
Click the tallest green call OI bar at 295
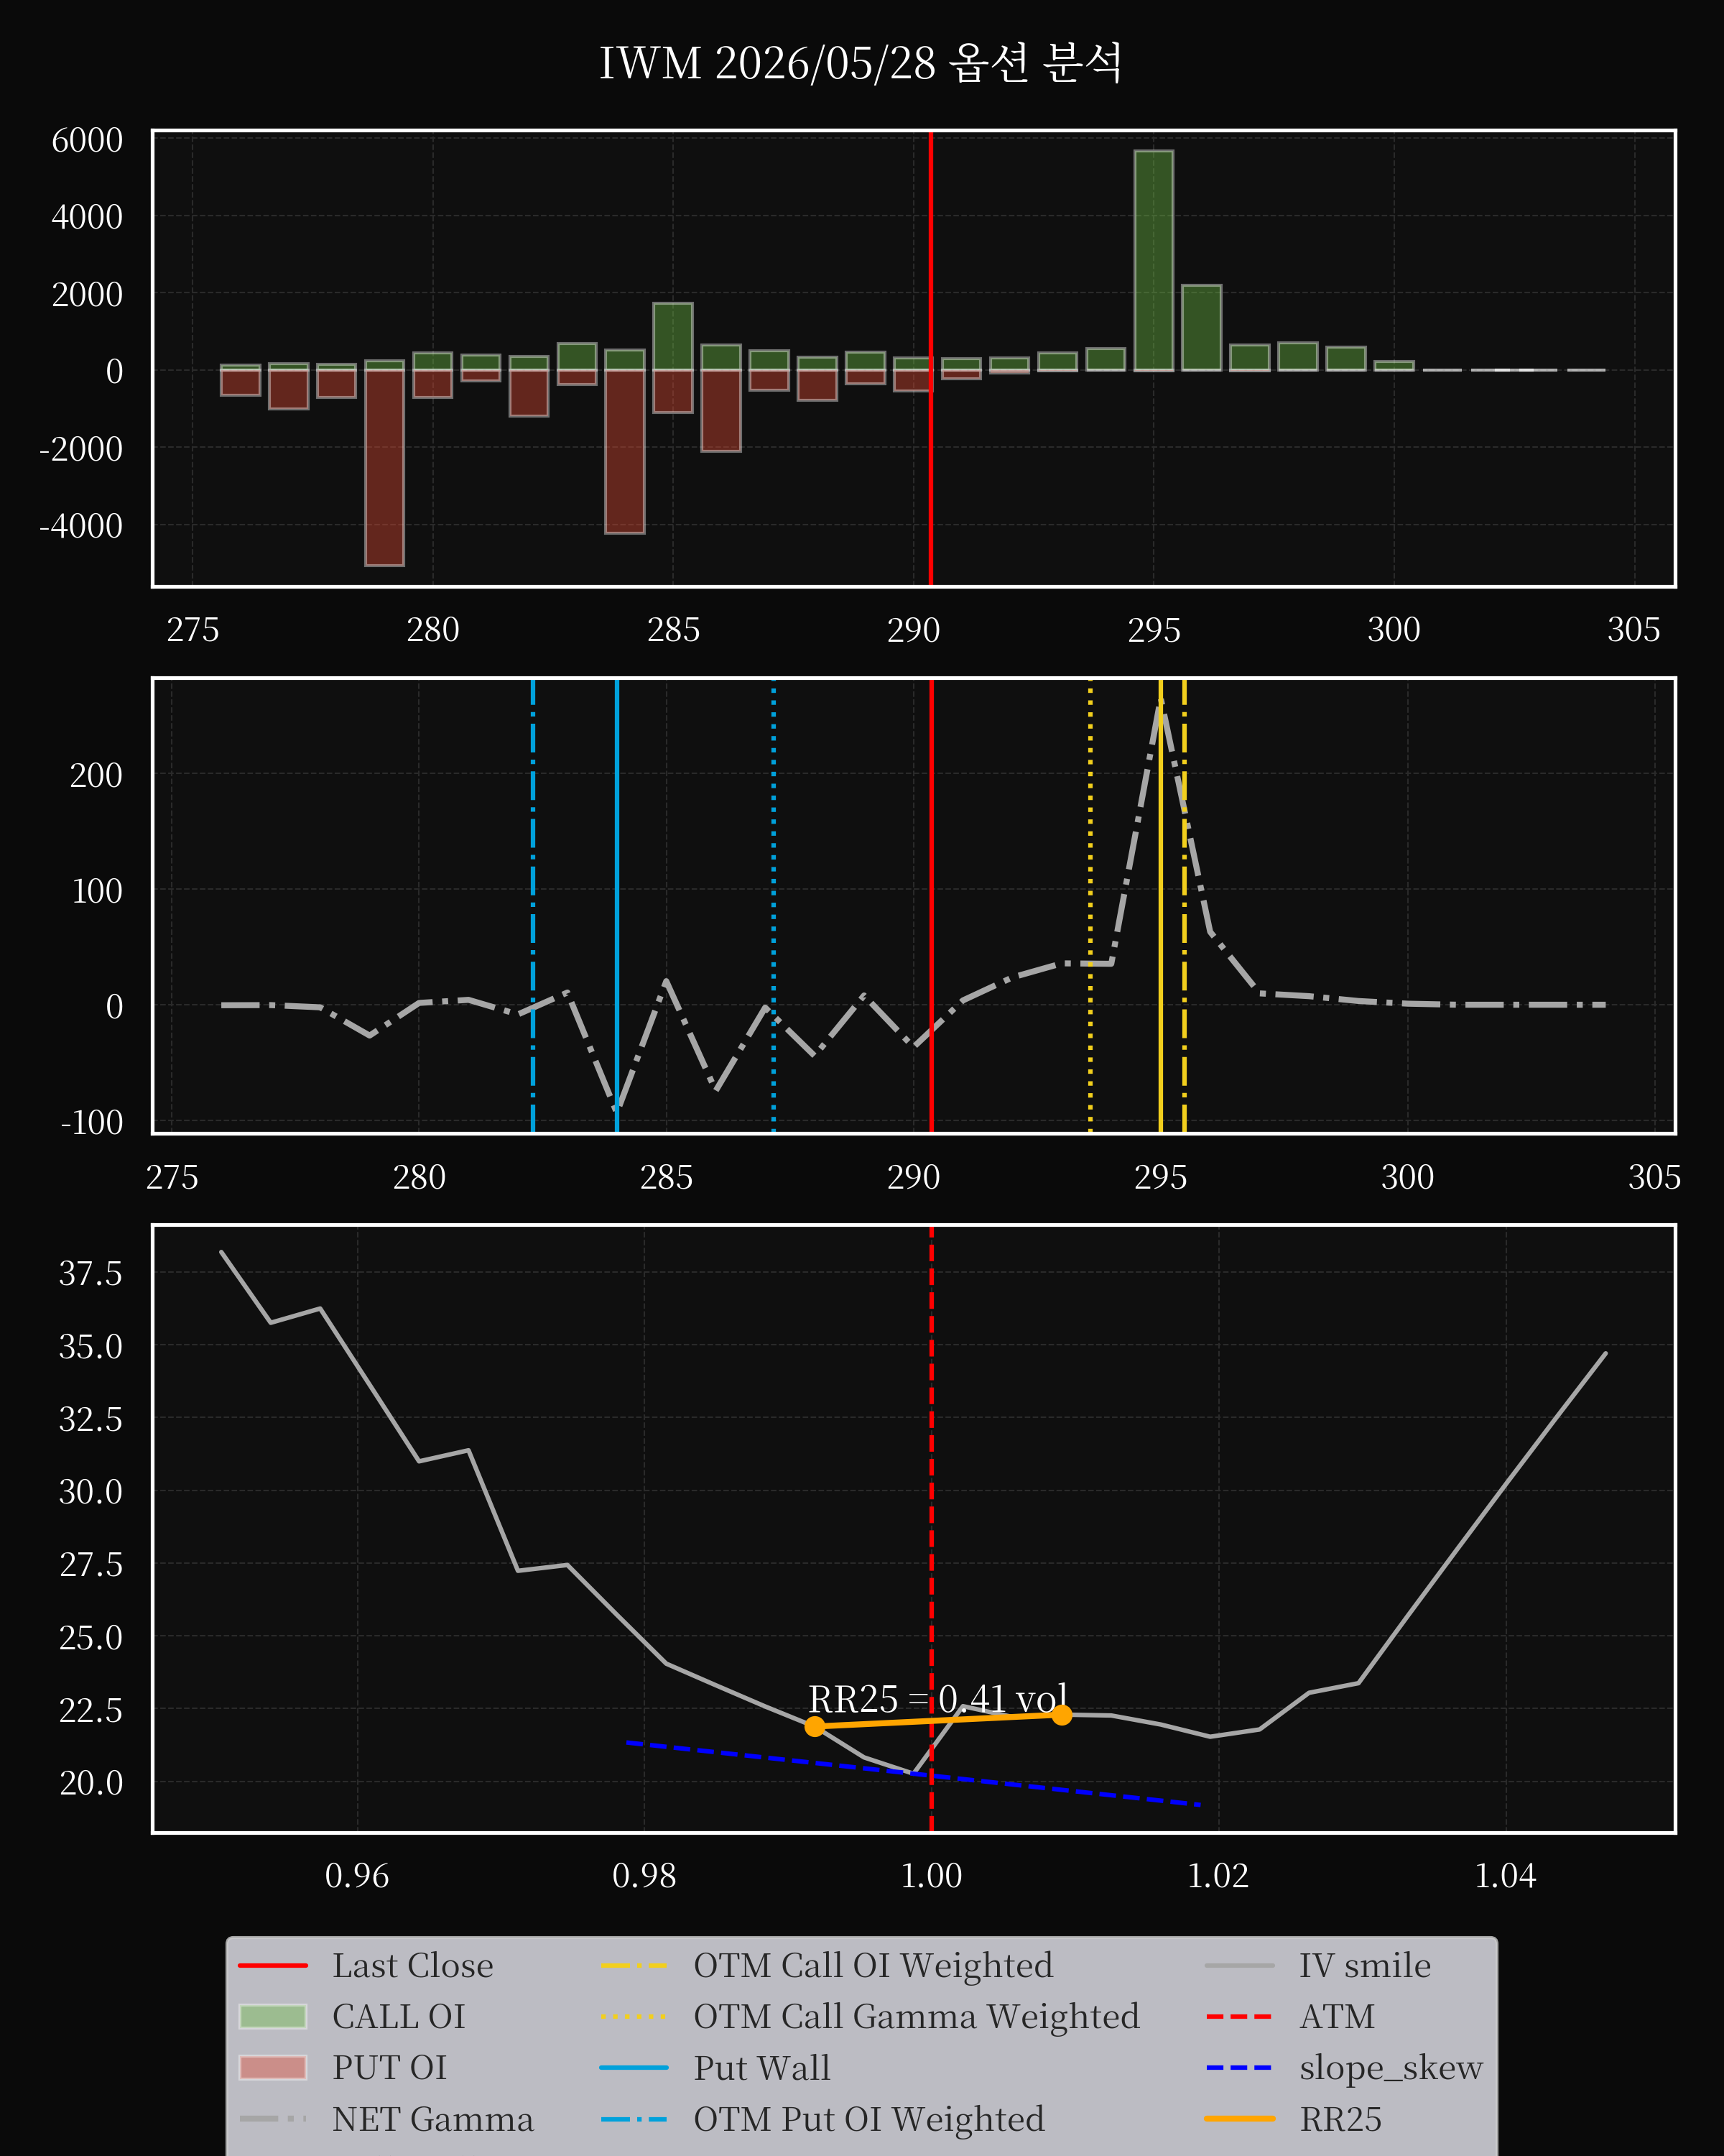tap(1154, 261)
